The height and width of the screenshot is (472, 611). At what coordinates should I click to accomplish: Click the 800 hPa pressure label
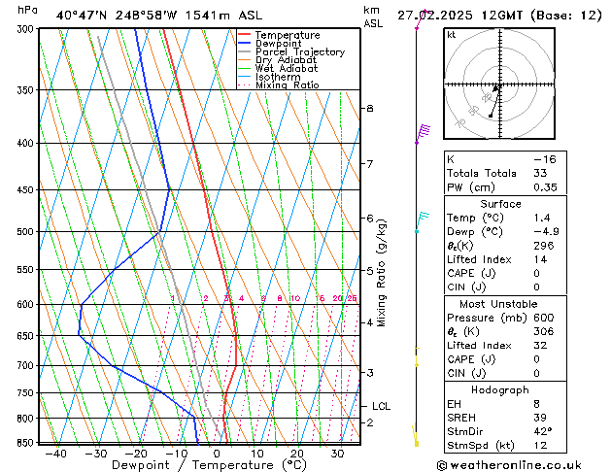pyautogui.click(x=27, y=419)
